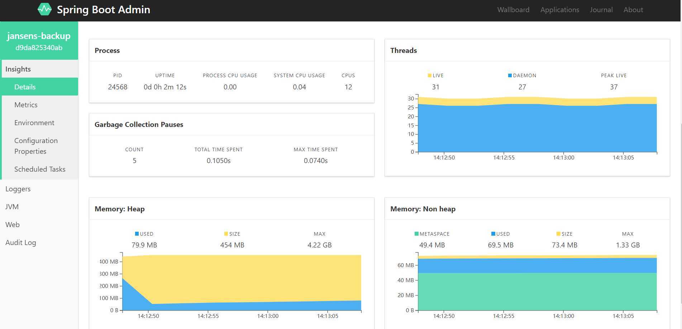Open the Wallboard page
The width and height of the screenshot is (682, 329).
[513, 10]
